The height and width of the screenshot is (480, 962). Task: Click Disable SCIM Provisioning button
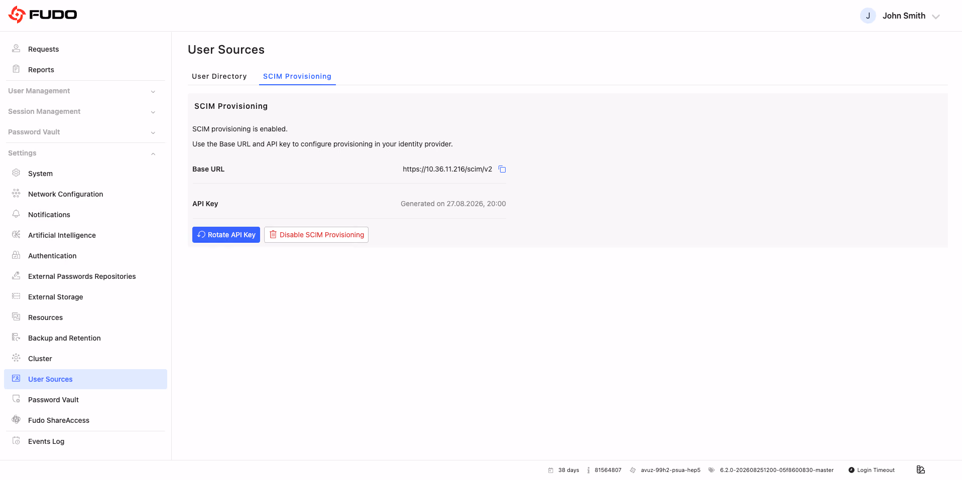pos(316,235)
